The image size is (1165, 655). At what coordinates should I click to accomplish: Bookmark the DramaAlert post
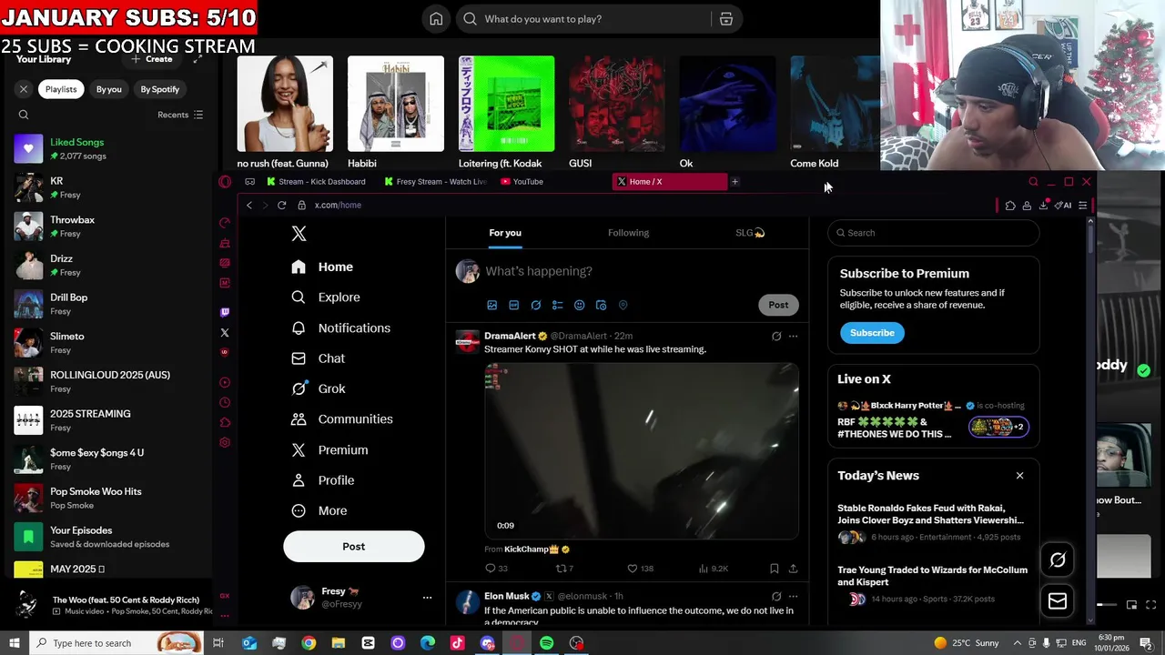pyautogui.click(x=775, y=569)
